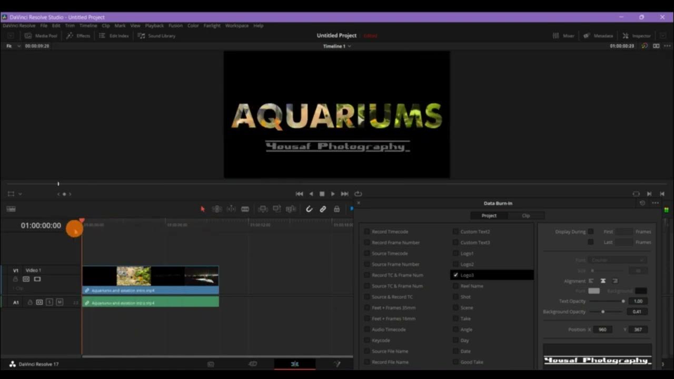
Task: Lock the Video 1 track
Action: point(15,279)
